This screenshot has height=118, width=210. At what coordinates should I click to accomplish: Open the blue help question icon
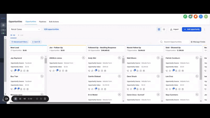201,17
